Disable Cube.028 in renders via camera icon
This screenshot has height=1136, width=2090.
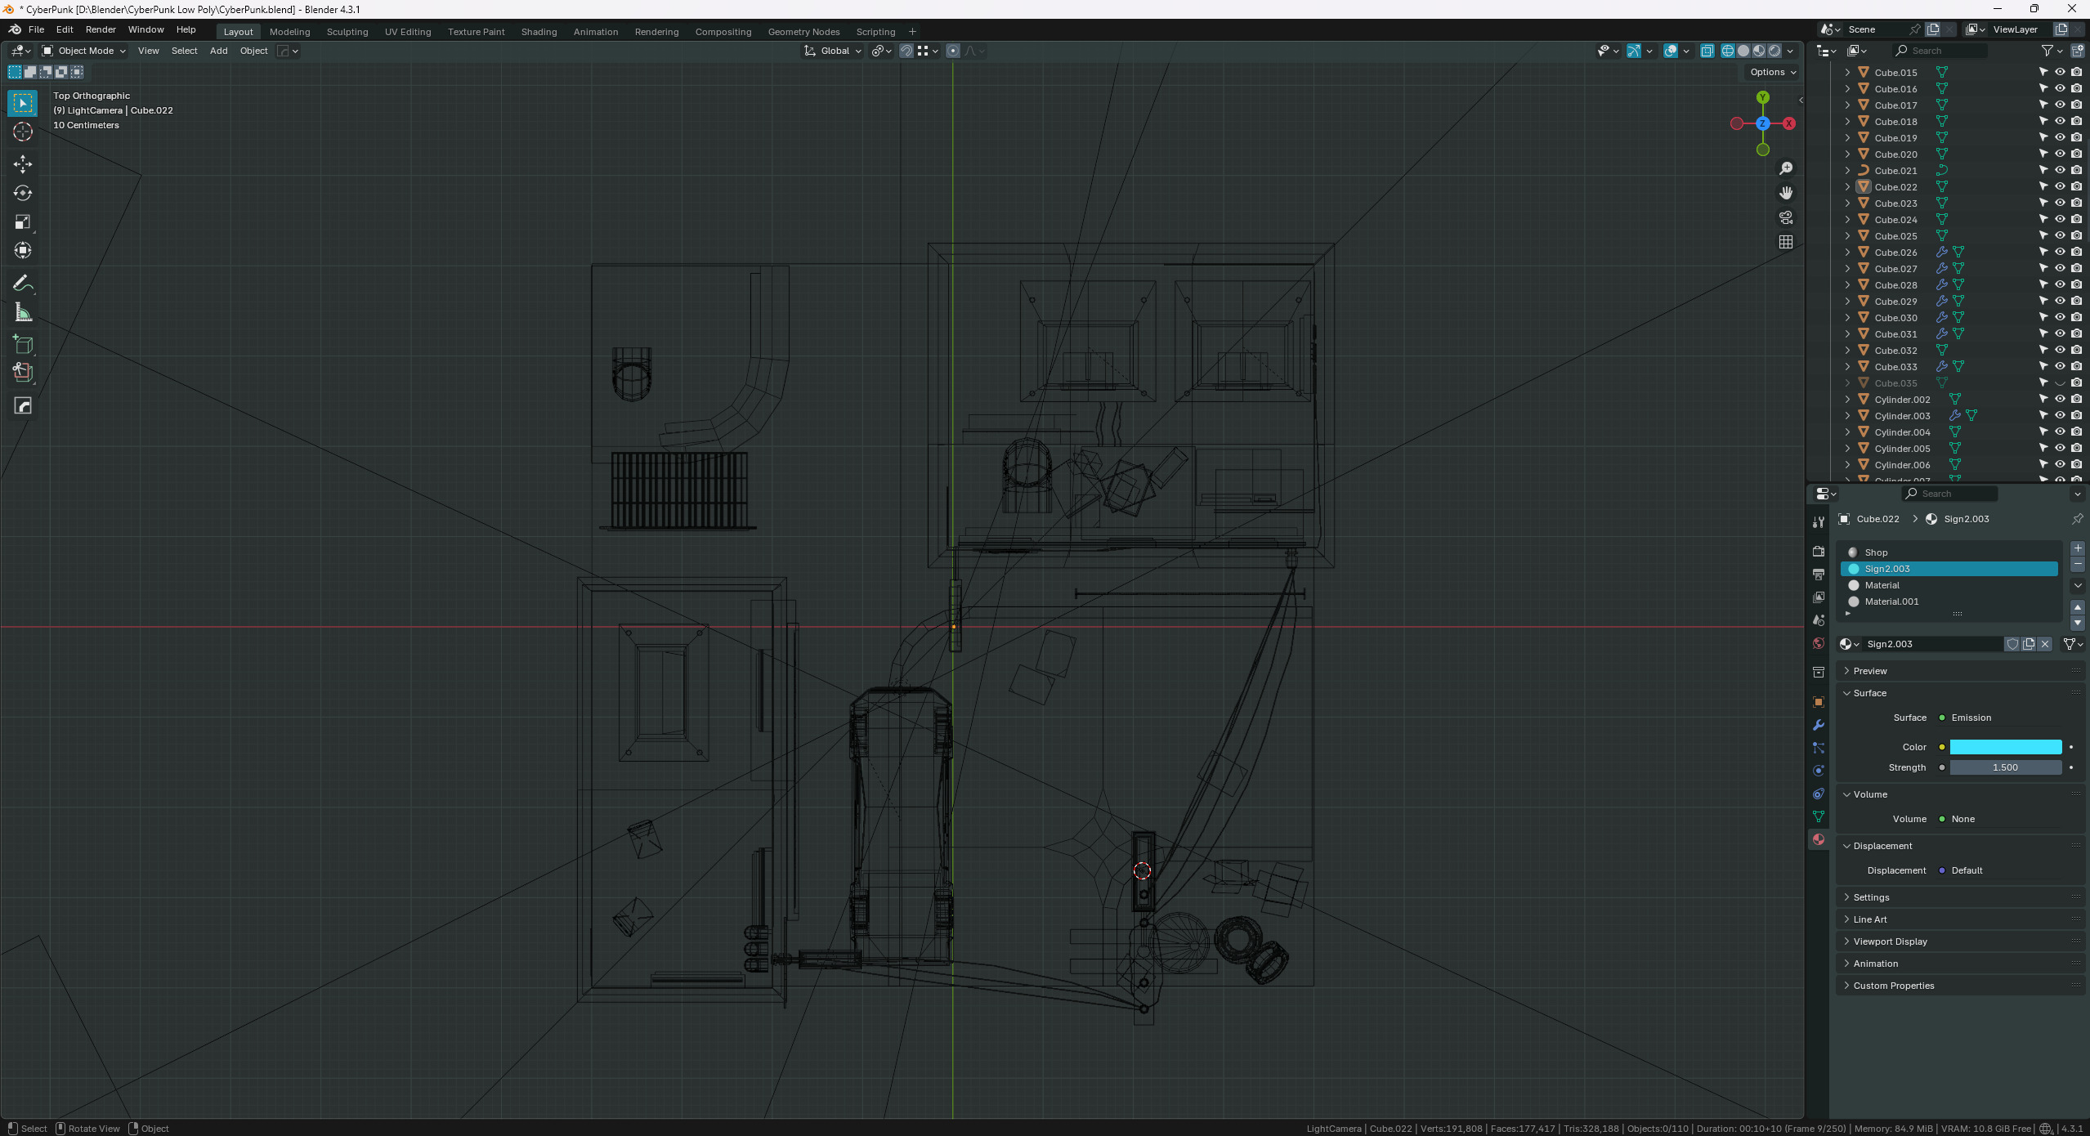2076,284
